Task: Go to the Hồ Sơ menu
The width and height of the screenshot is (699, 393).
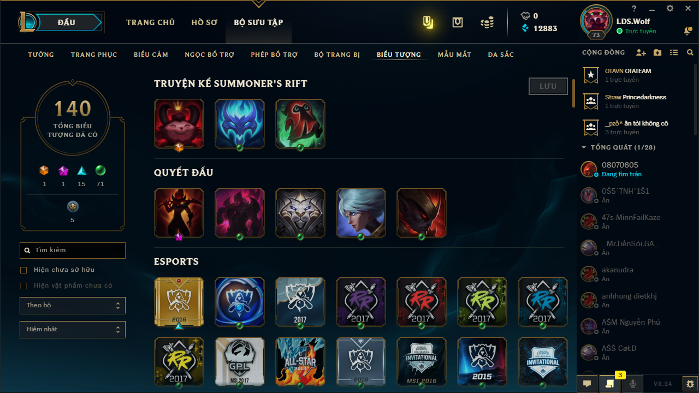Action: pyautogui.click(x=204, y=22)
